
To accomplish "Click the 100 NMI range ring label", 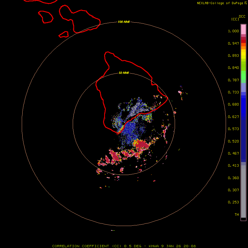I will pos(124,22).
